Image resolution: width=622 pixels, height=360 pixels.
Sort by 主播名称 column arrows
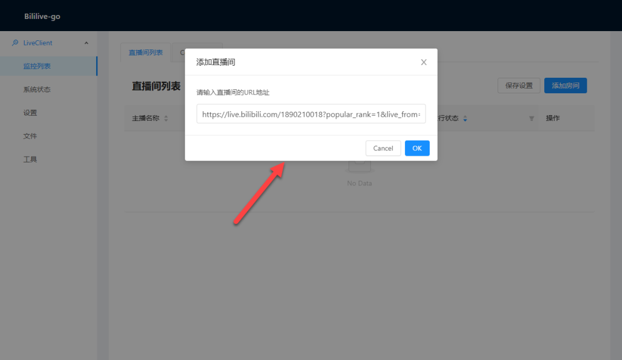pos(166,118)
